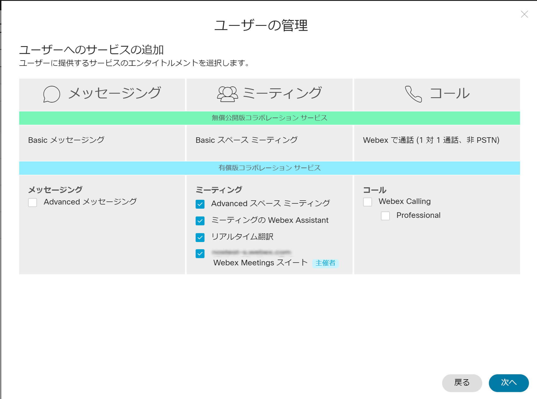Go back with the 戻る button
Image resolution: width=537 pixels, height=399 pixels.
(462, 383)
